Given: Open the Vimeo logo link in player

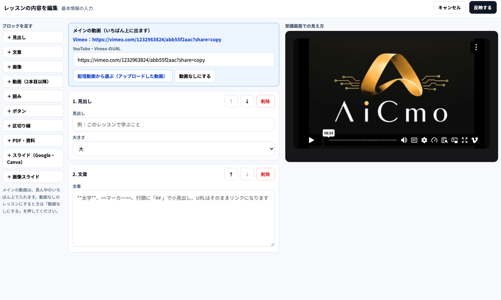Looking at the screenshot, I should (x=474, y=140).
